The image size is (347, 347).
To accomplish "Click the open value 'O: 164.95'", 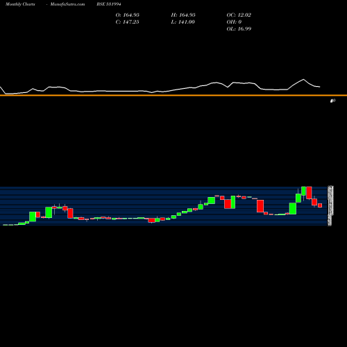I will tap(128, 15).
